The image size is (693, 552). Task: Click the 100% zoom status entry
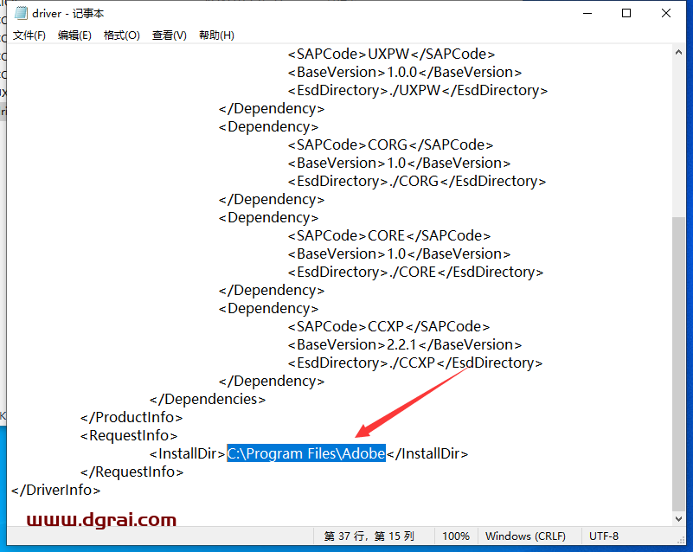point(456,536)
